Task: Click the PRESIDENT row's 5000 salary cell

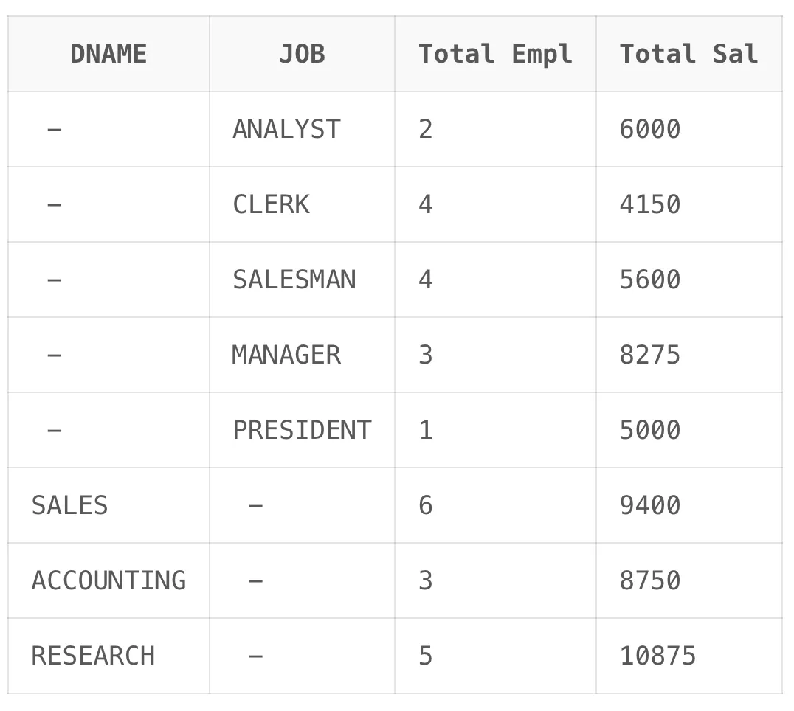Action: click(650, 431)
